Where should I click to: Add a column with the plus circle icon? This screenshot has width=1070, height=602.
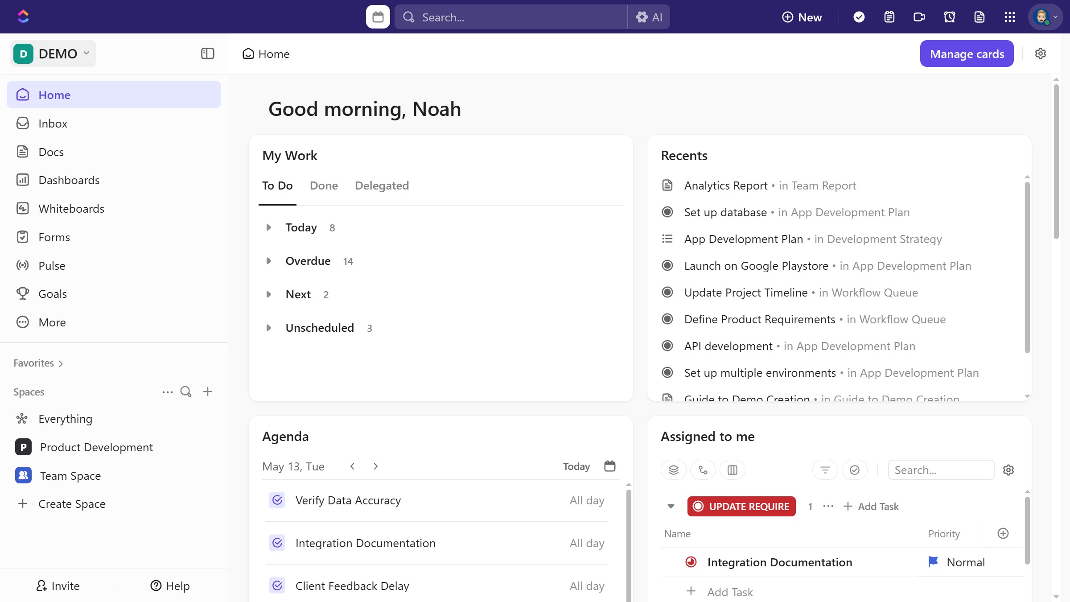(x=1003, y=533)
